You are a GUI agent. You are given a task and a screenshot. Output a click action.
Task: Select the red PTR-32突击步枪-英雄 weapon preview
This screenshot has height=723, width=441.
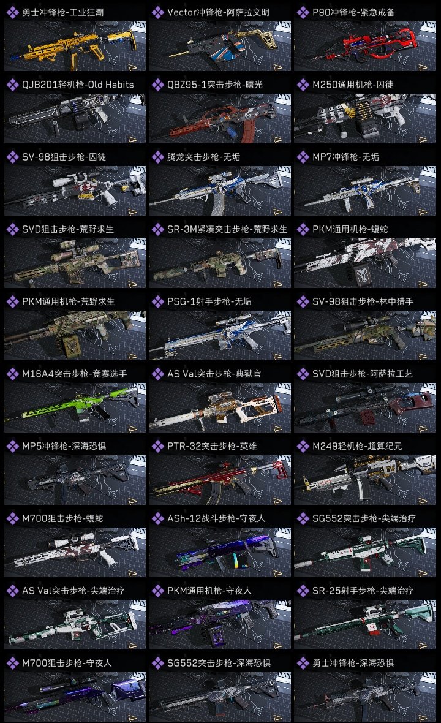pyautogui.click(x=220, y=480)
